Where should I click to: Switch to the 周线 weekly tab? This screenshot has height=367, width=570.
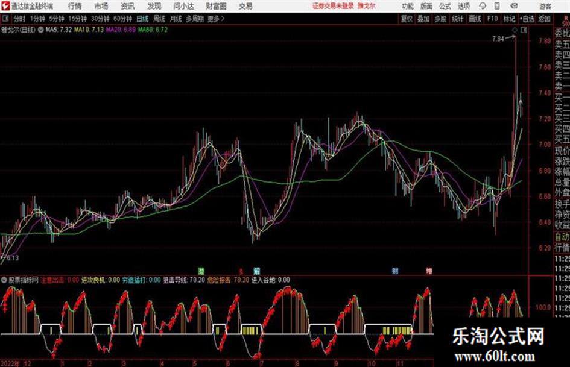pos(159,19)
